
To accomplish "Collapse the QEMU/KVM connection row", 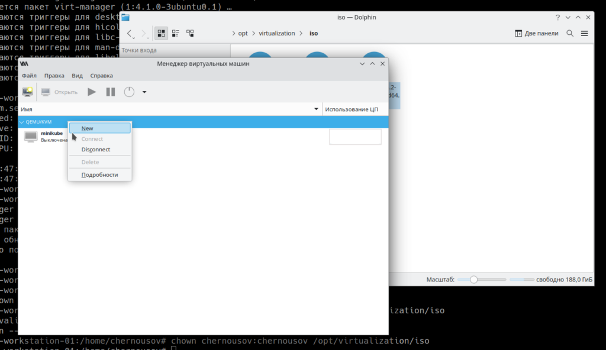I will pyautogui.click(x=22, y=122).
